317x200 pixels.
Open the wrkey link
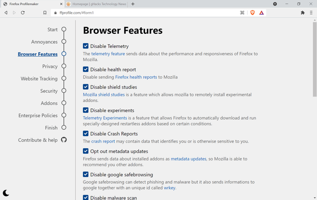coord(170,188)
